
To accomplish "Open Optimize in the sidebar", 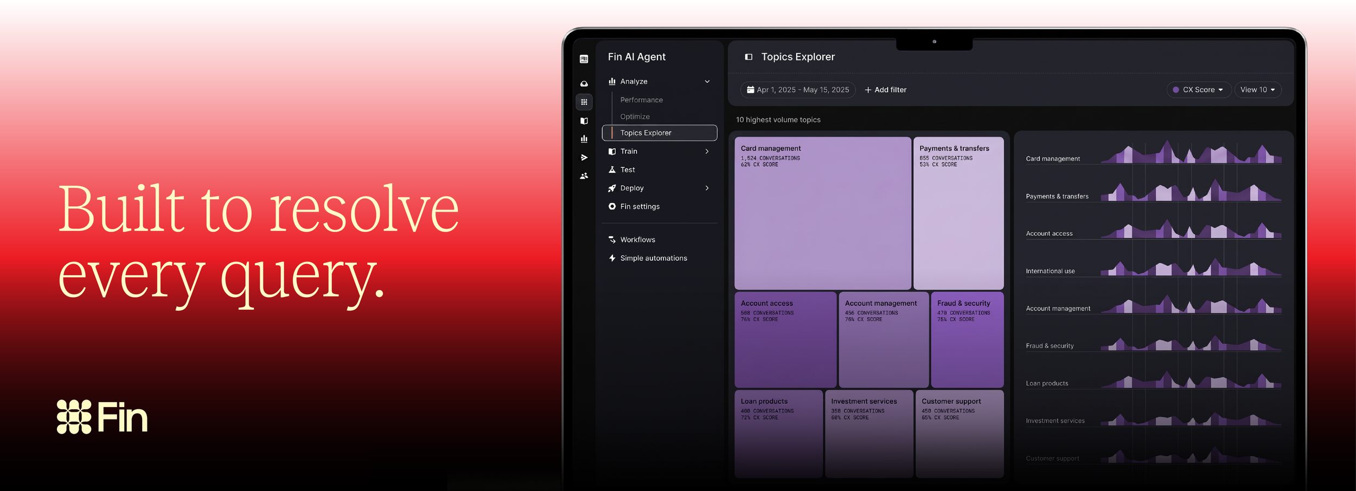I will point(635,116).
